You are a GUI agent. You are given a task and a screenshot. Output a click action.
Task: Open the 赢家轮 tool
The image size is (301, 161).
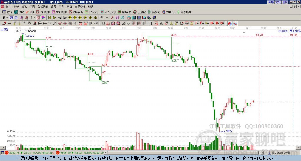point(154,12)
